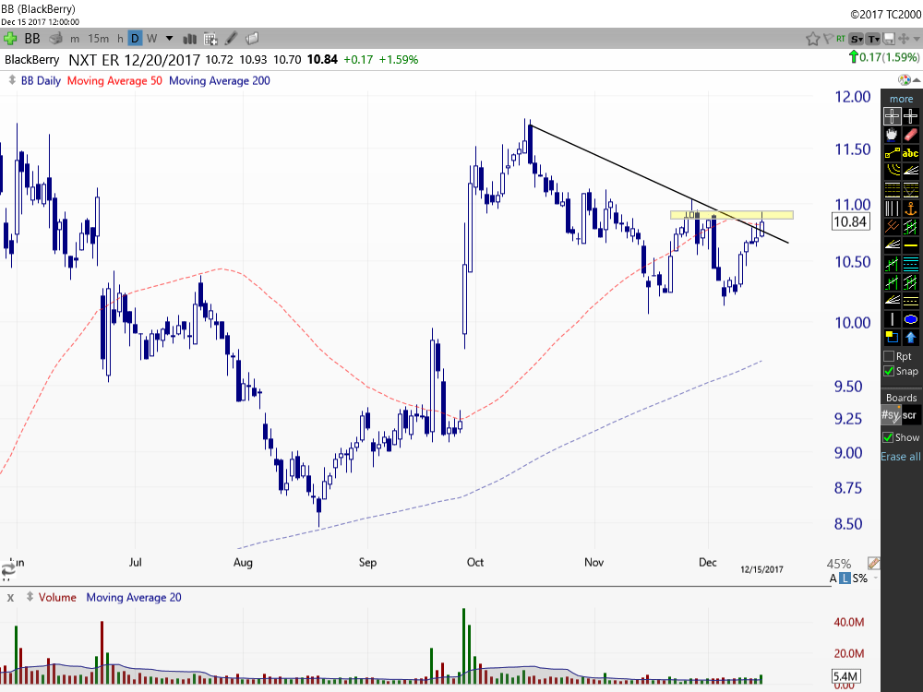Select the blue ellipse drawing tool
923x692 pixels.
tap(911, 319)
